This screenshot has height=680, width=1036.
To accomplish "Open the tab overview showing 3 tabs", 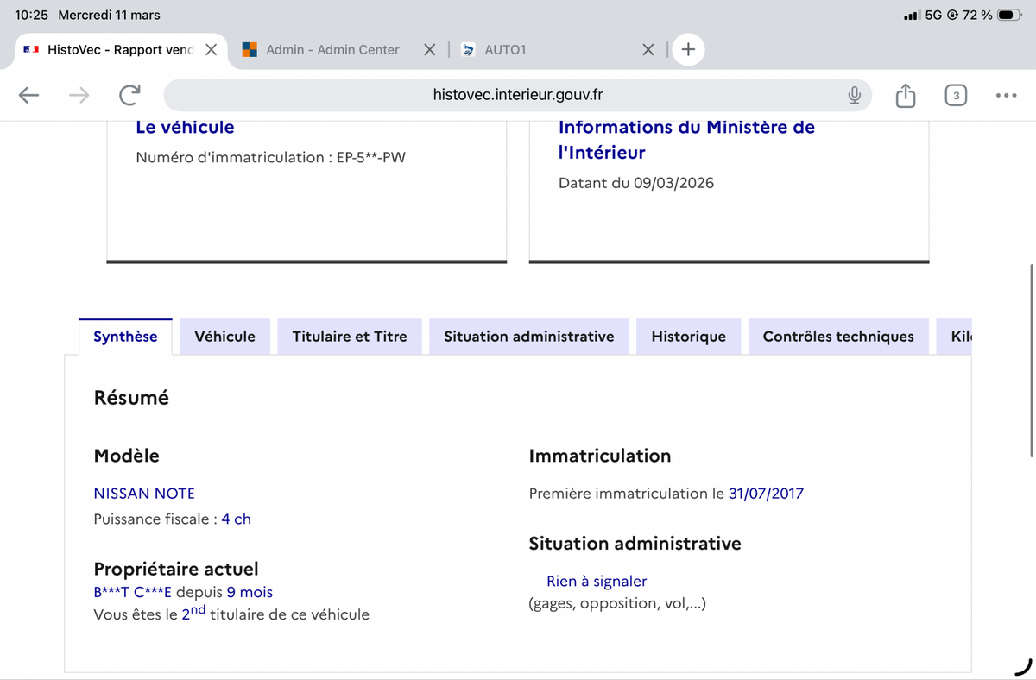I will 955,95.
